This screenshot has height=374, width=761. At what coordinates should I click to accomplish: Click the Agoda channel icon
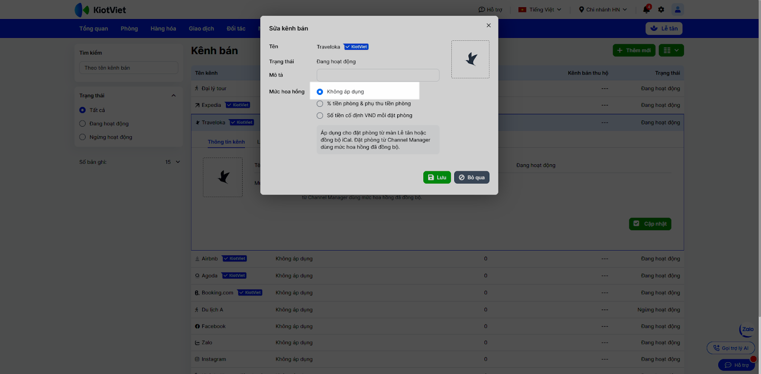coord(197,276)
